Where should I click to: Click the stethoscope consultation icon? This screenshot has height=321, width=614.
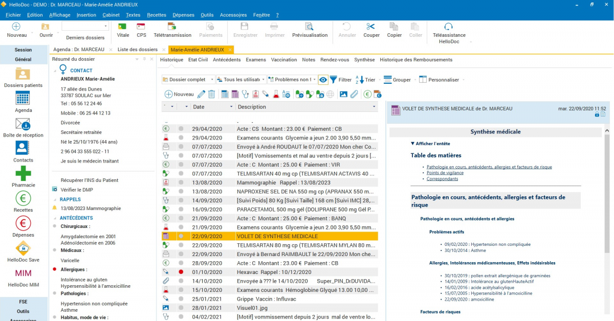click(x=245, y=94)
